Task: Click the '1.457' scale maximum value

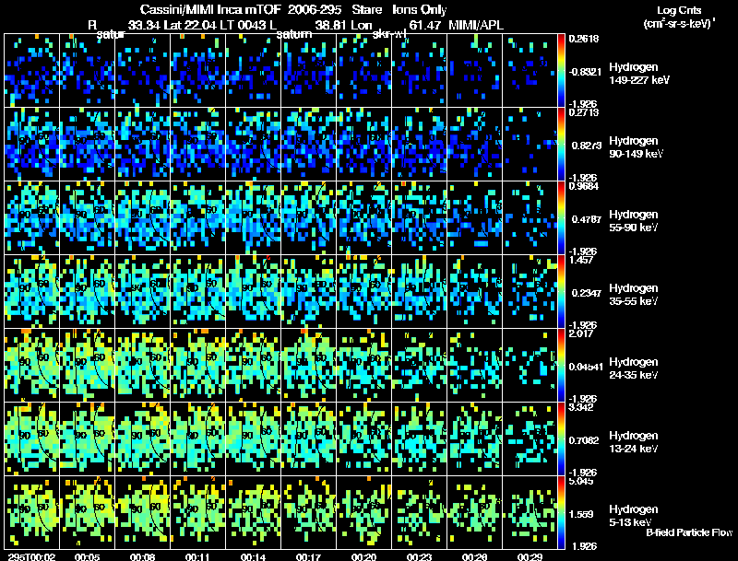Action: coord(581,260)
